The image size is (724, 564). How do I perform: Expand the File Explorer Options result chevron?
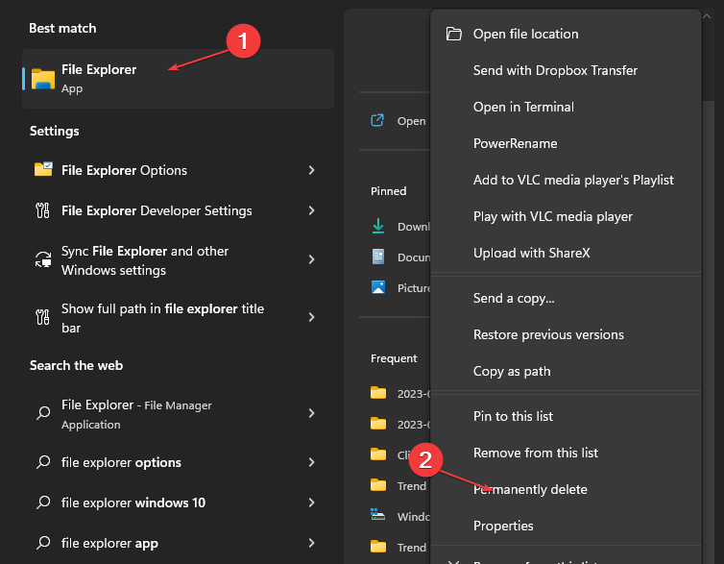(311, 170)
